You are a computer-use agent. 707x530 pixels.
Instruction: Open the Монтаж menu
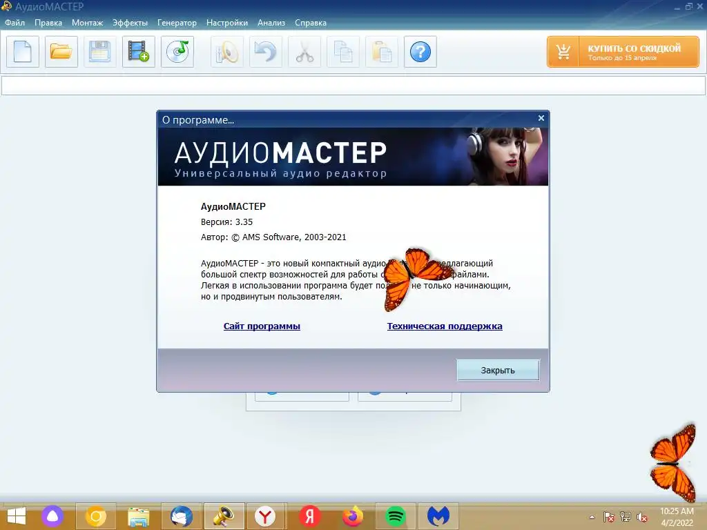point(88,23)
